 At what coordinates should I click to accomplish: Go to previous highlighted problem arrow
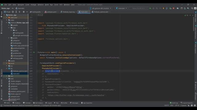pos(190,15)
